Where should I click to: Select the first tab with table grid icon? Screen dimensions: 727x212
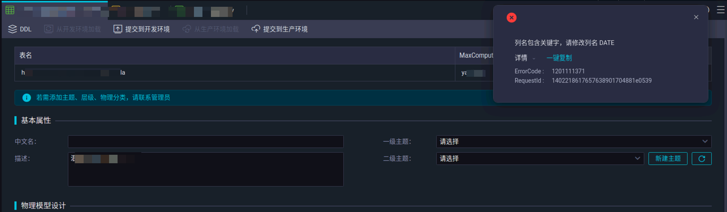coord(10,10)
